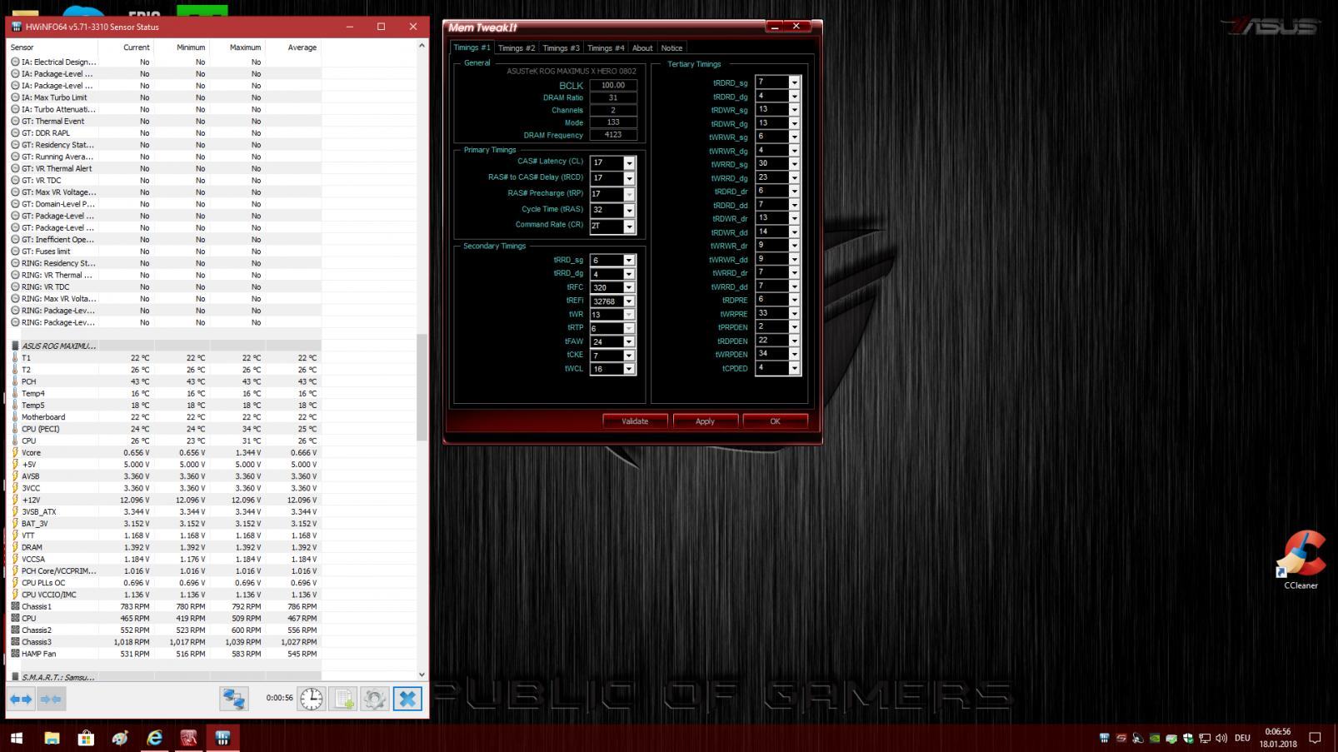The height and width of the screenshot is (752, 1338).
Task: Open the tWRPRE dropdown arrow
Action: (x=794, y=313)
